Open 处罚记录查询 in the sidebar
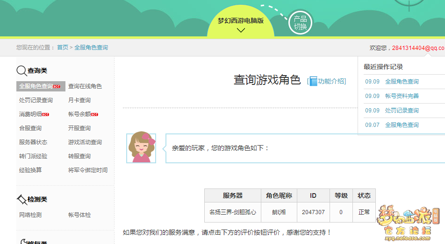 click(36, 100)
